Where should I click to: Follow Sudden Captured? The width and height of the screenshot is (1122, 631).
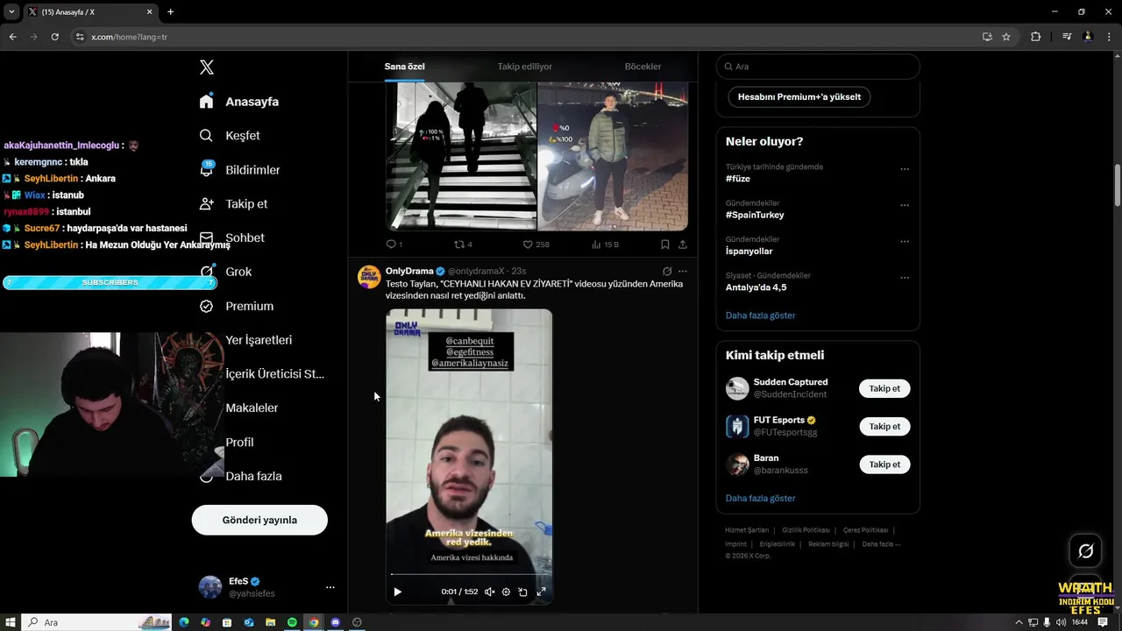click(884, 388)
